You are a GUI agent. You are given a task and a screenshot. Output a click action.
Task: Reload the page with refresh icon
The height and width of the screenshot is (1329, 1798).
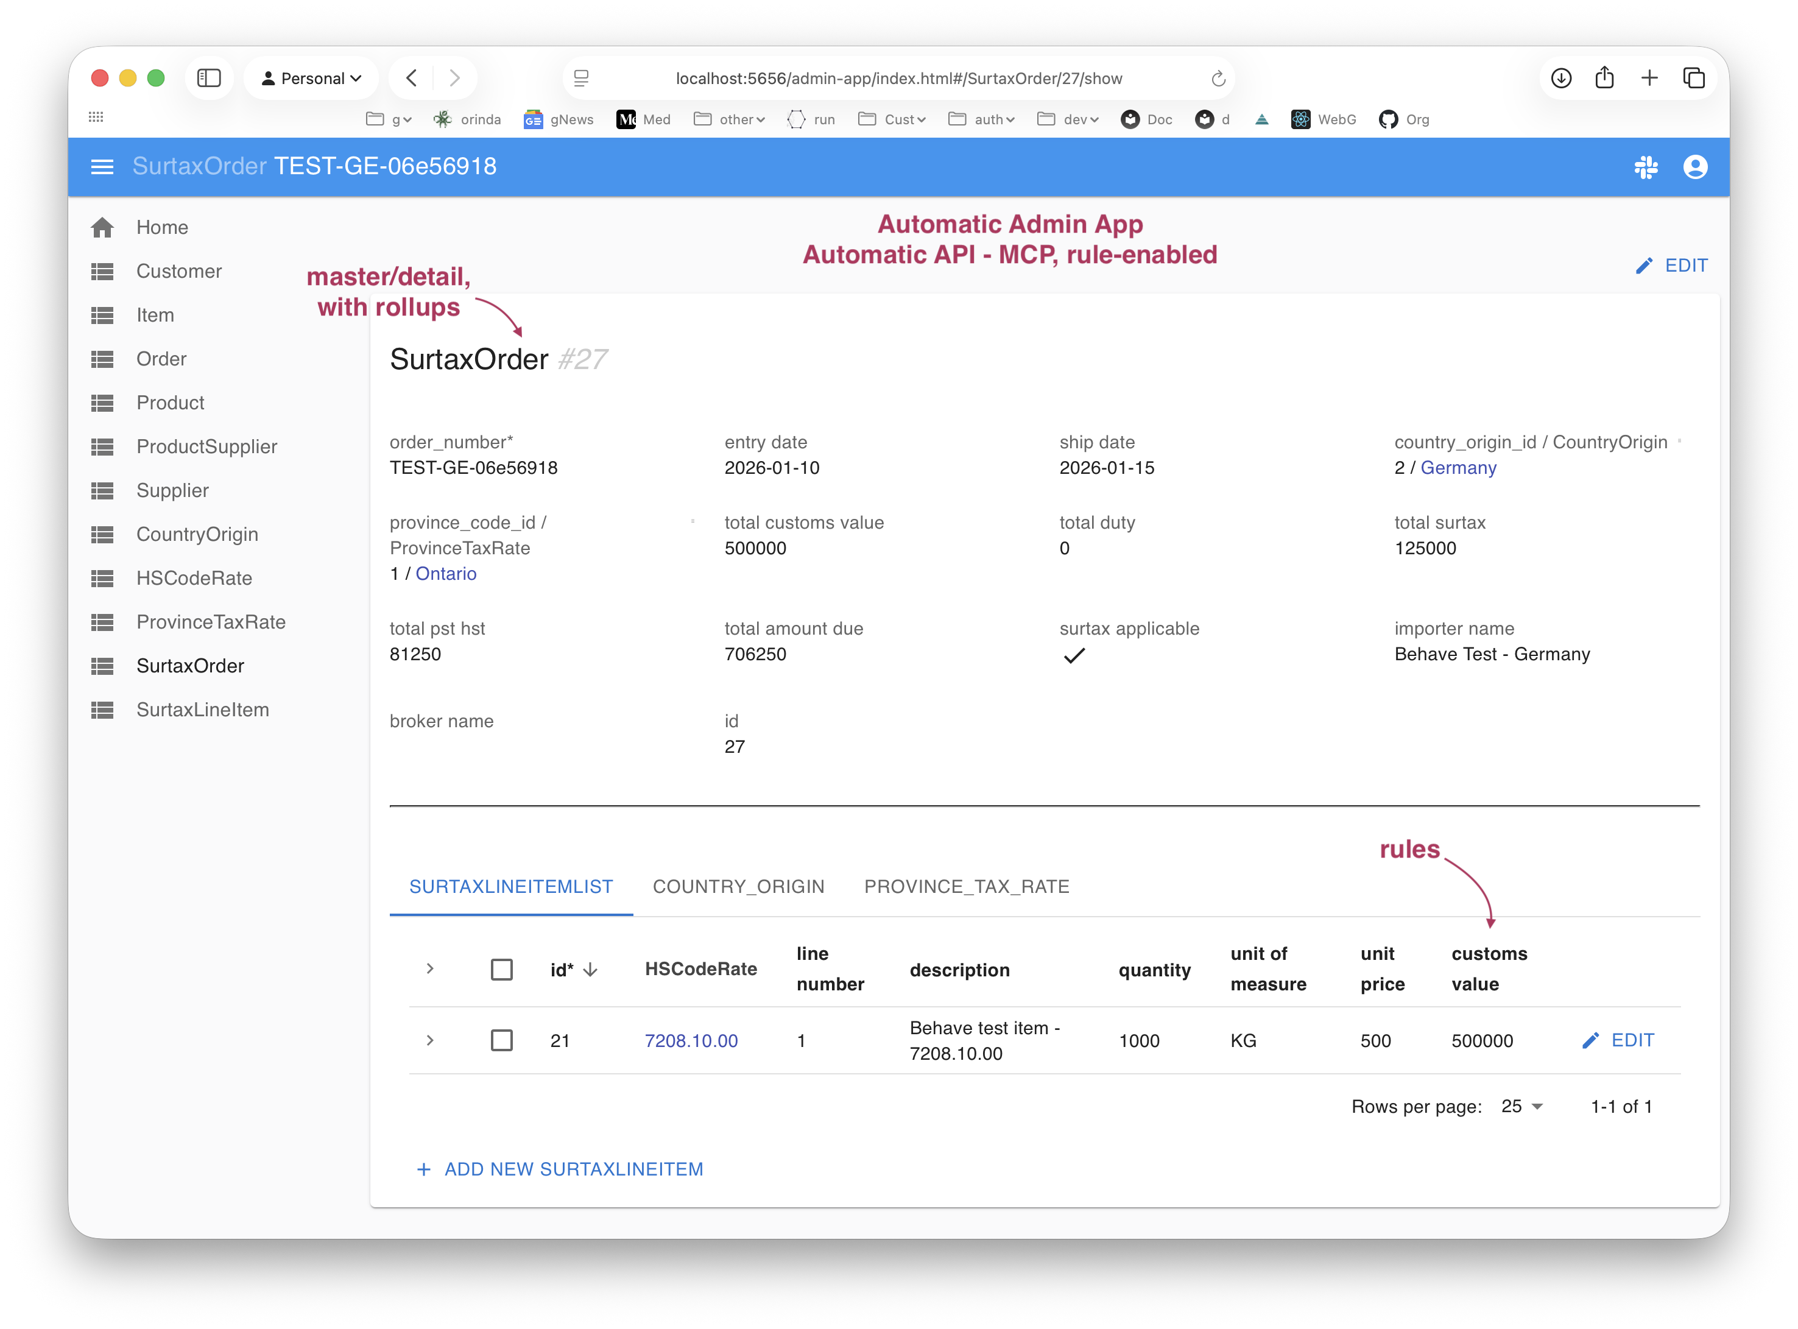point(1218,79)
